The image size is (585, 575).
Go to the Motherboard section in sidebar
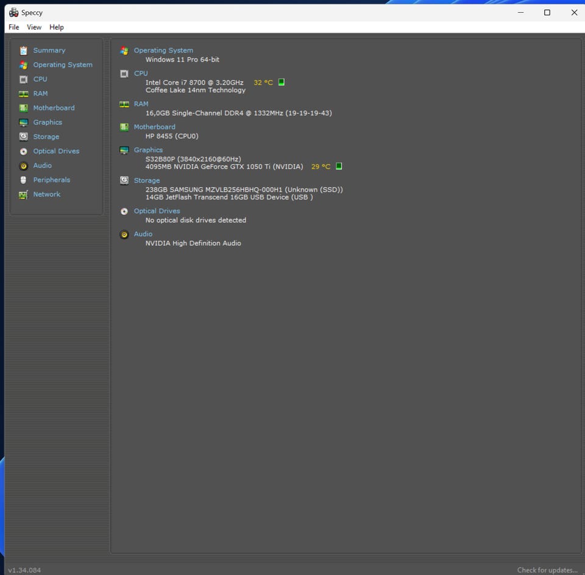pyautogui.click(x=54, y=108)
